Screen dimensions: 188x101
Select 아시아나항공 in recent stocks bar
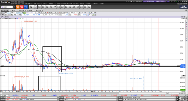coord(25,95)
